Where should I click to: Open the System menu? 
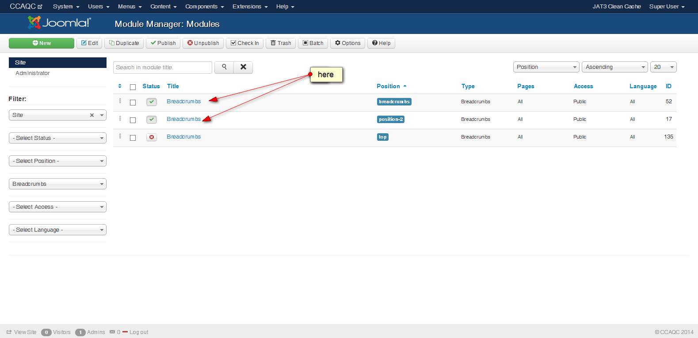[66, 7]
